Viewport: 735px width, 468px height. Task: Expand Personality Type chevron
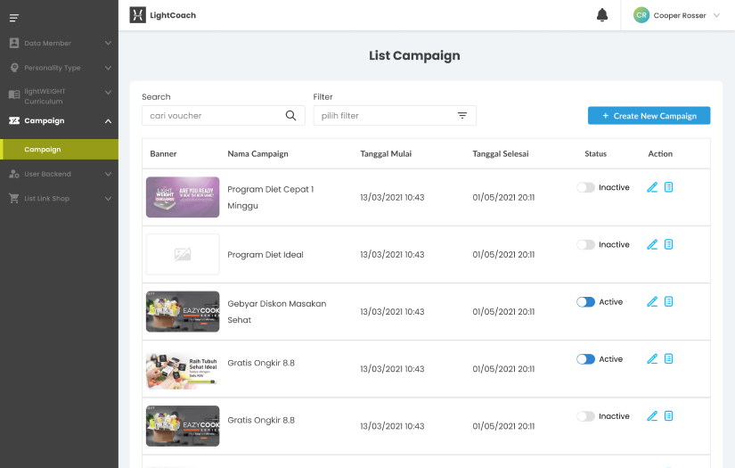coord(109,68)
